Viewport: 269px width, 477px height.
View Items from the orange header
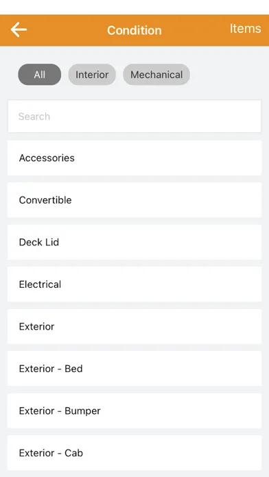pos(245,29)
